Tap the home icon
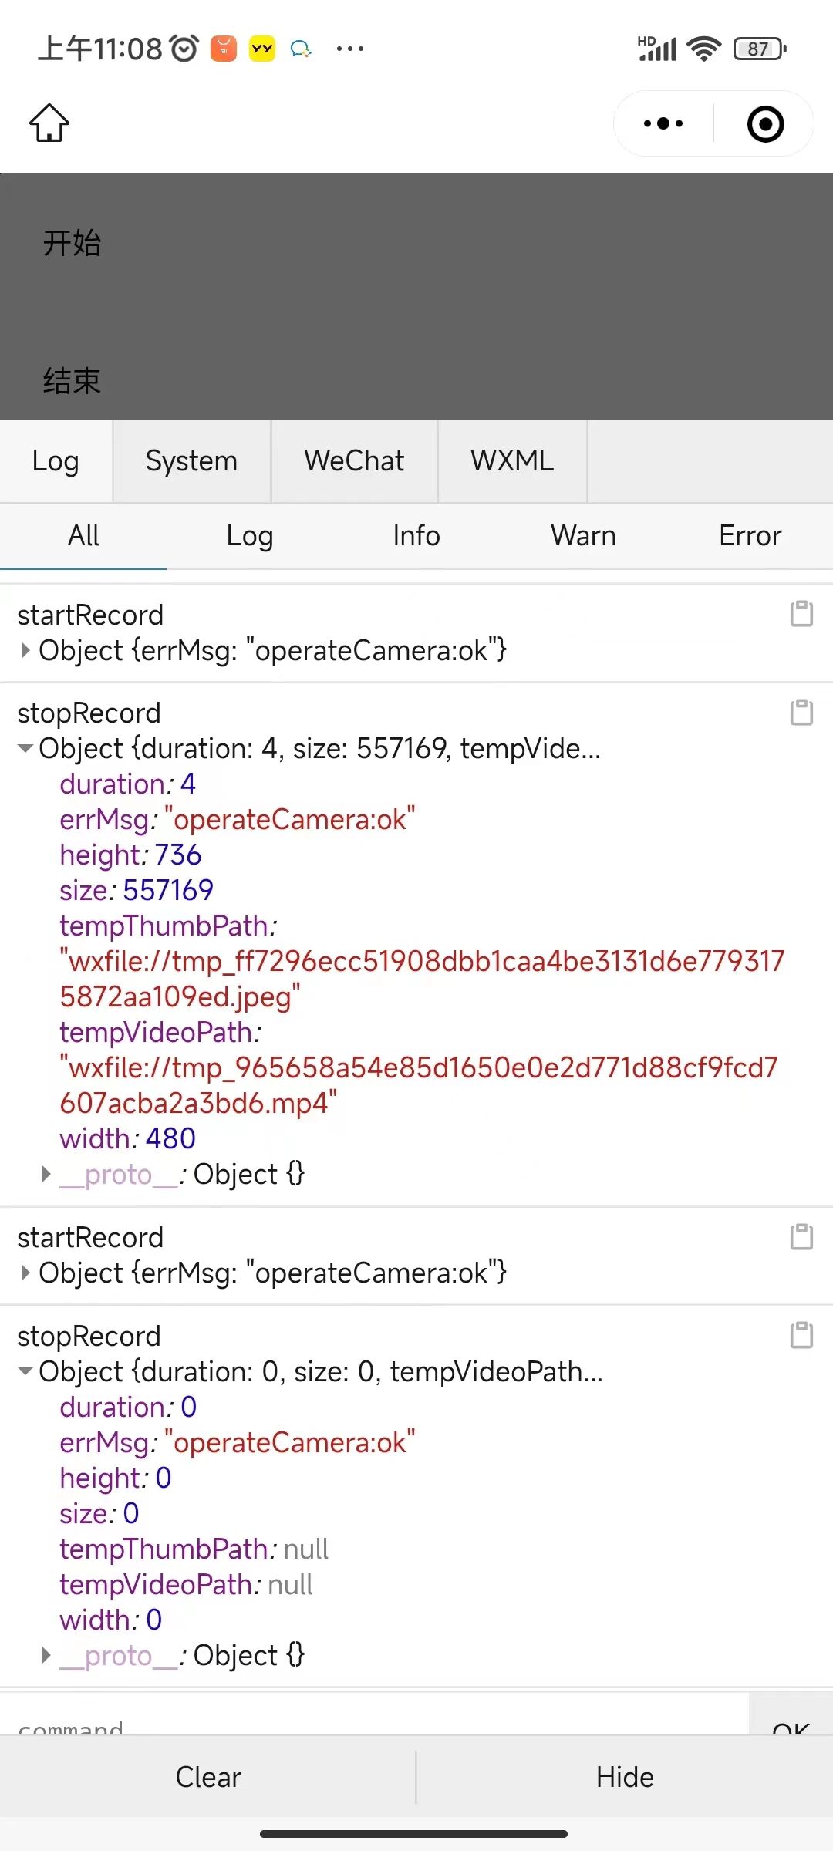833x1851 pixels. [x=49, y=123]
